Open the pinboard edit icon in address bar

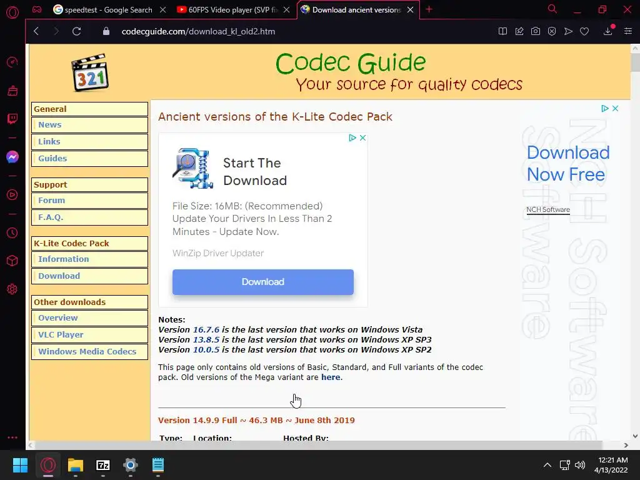519,31
